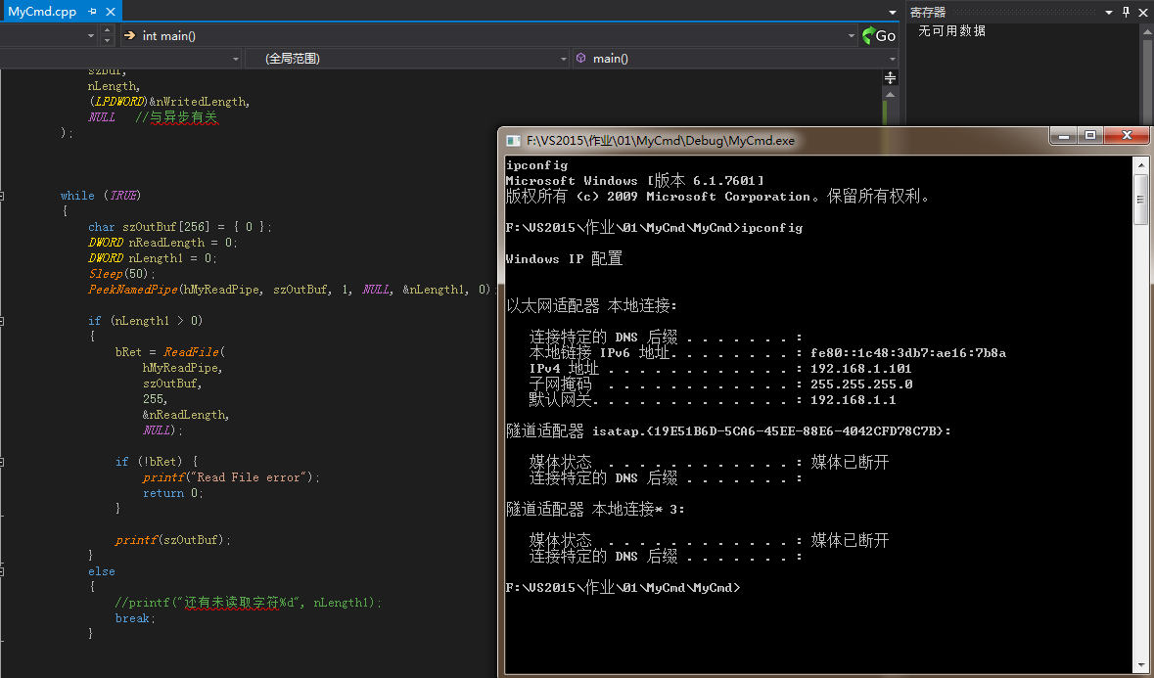Click the stepper down arrow
1154x678 pixels.
pyautogui.click(x=108, y=40)
